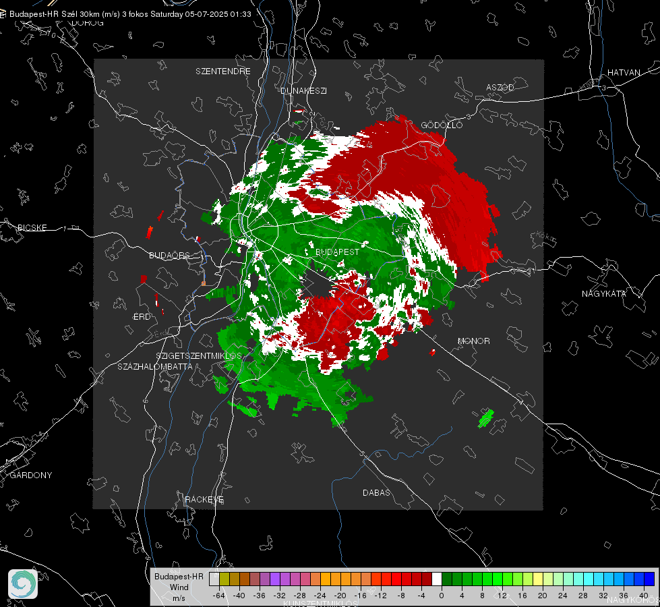This screenshot has height=607, width=660.
Task: Click the DABAS town label
Action: (377, 492)
